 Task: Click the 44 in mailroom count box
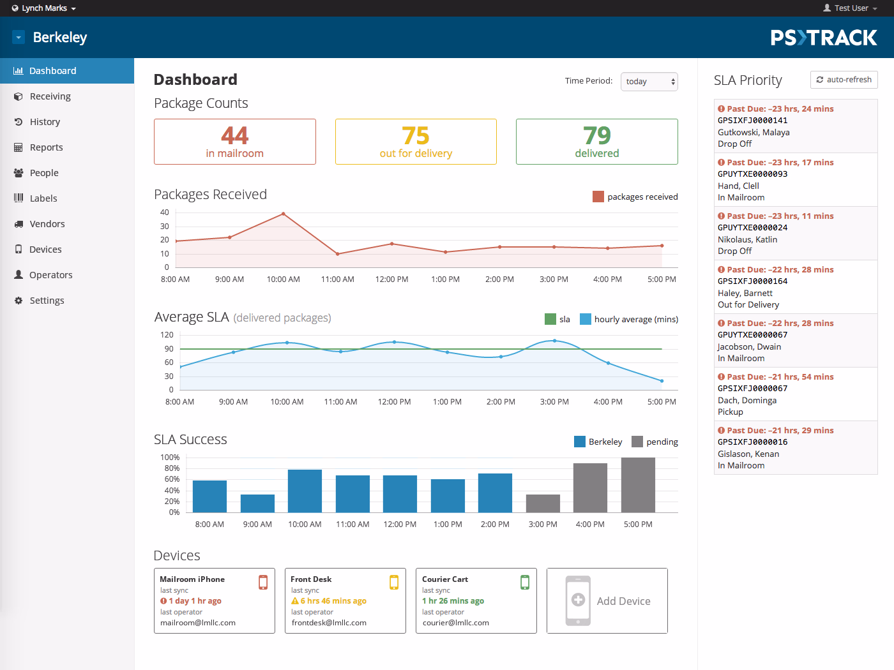[x=235, y=142]
